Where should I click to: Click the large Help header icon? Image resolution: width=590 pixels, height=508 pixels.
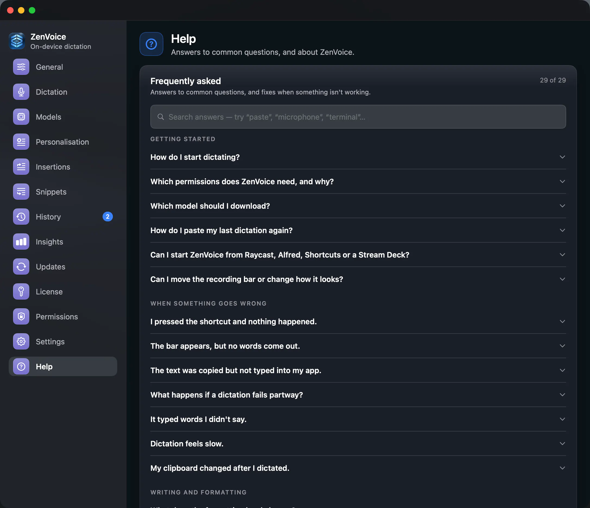(151, 44)
